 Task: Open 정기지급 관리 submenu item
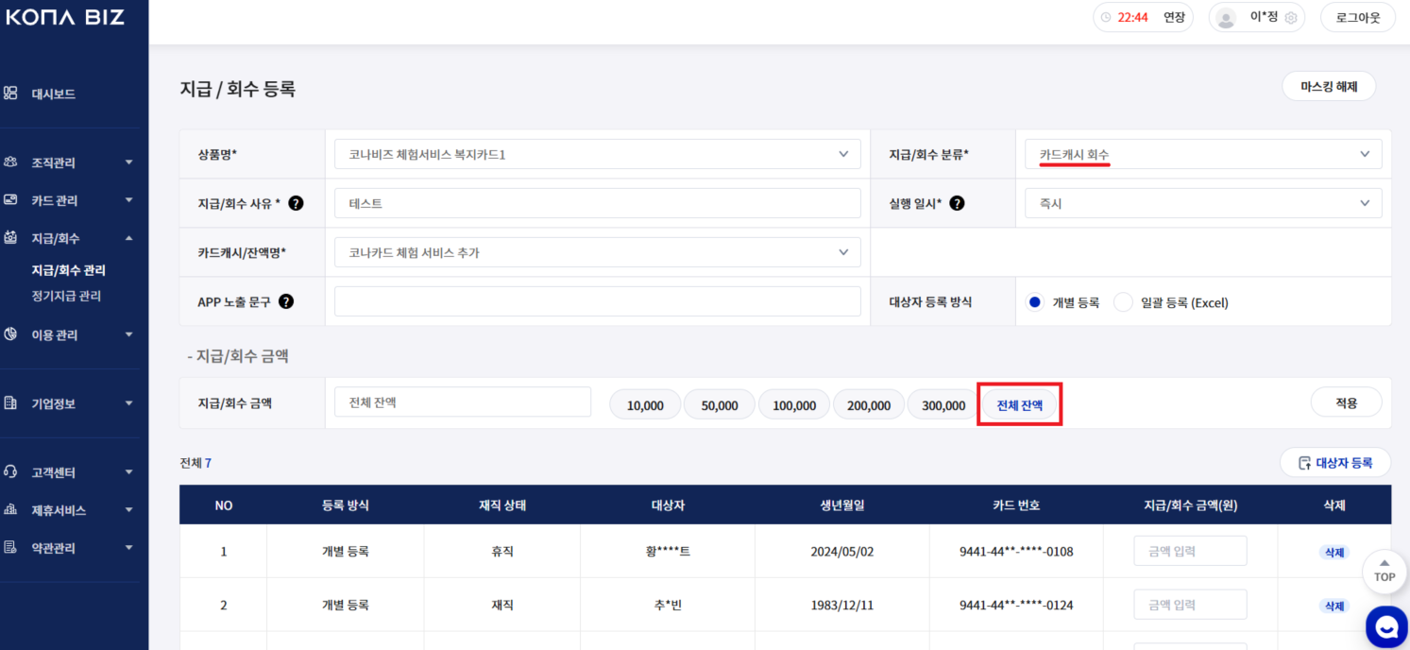click(66, 296)
